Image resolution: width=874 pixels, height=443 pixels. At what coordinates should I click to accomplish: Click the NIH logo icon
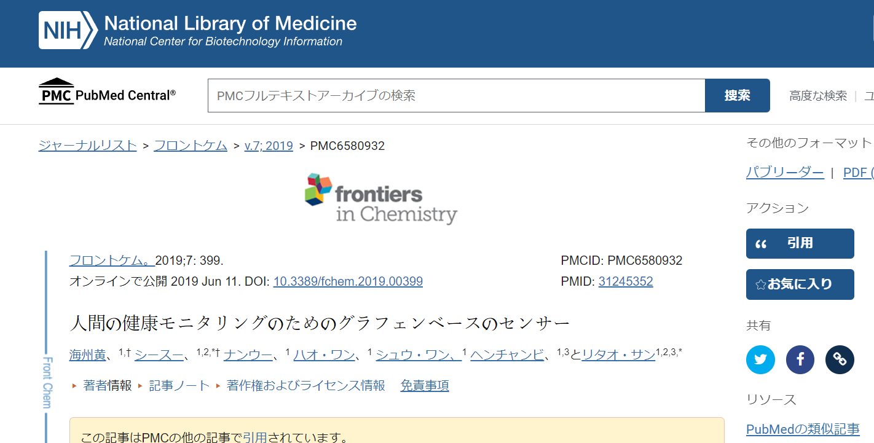68,30
